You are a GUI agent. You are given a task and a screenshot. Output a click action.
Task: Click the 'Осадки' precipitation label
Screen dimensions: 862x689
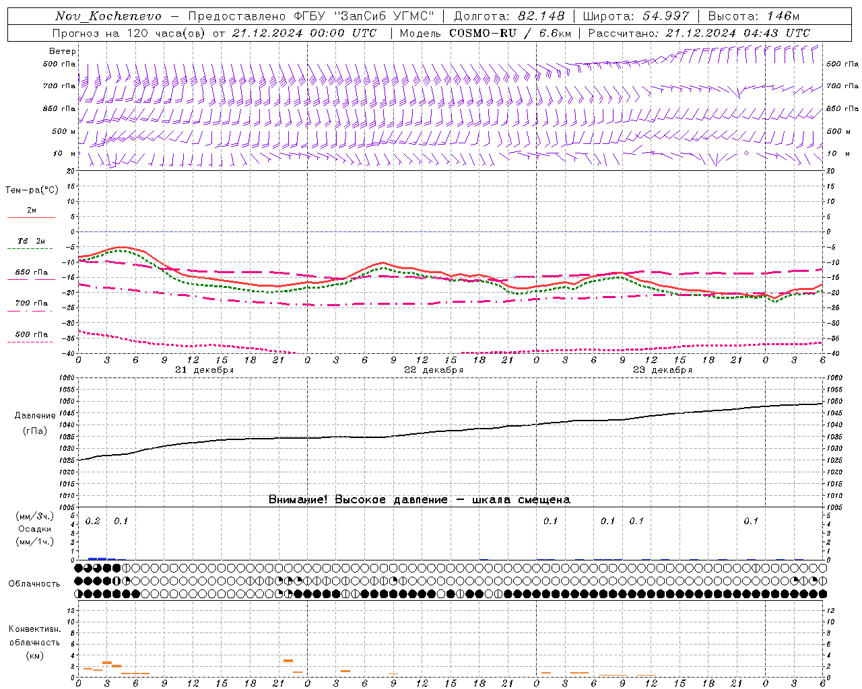point(34,529)
